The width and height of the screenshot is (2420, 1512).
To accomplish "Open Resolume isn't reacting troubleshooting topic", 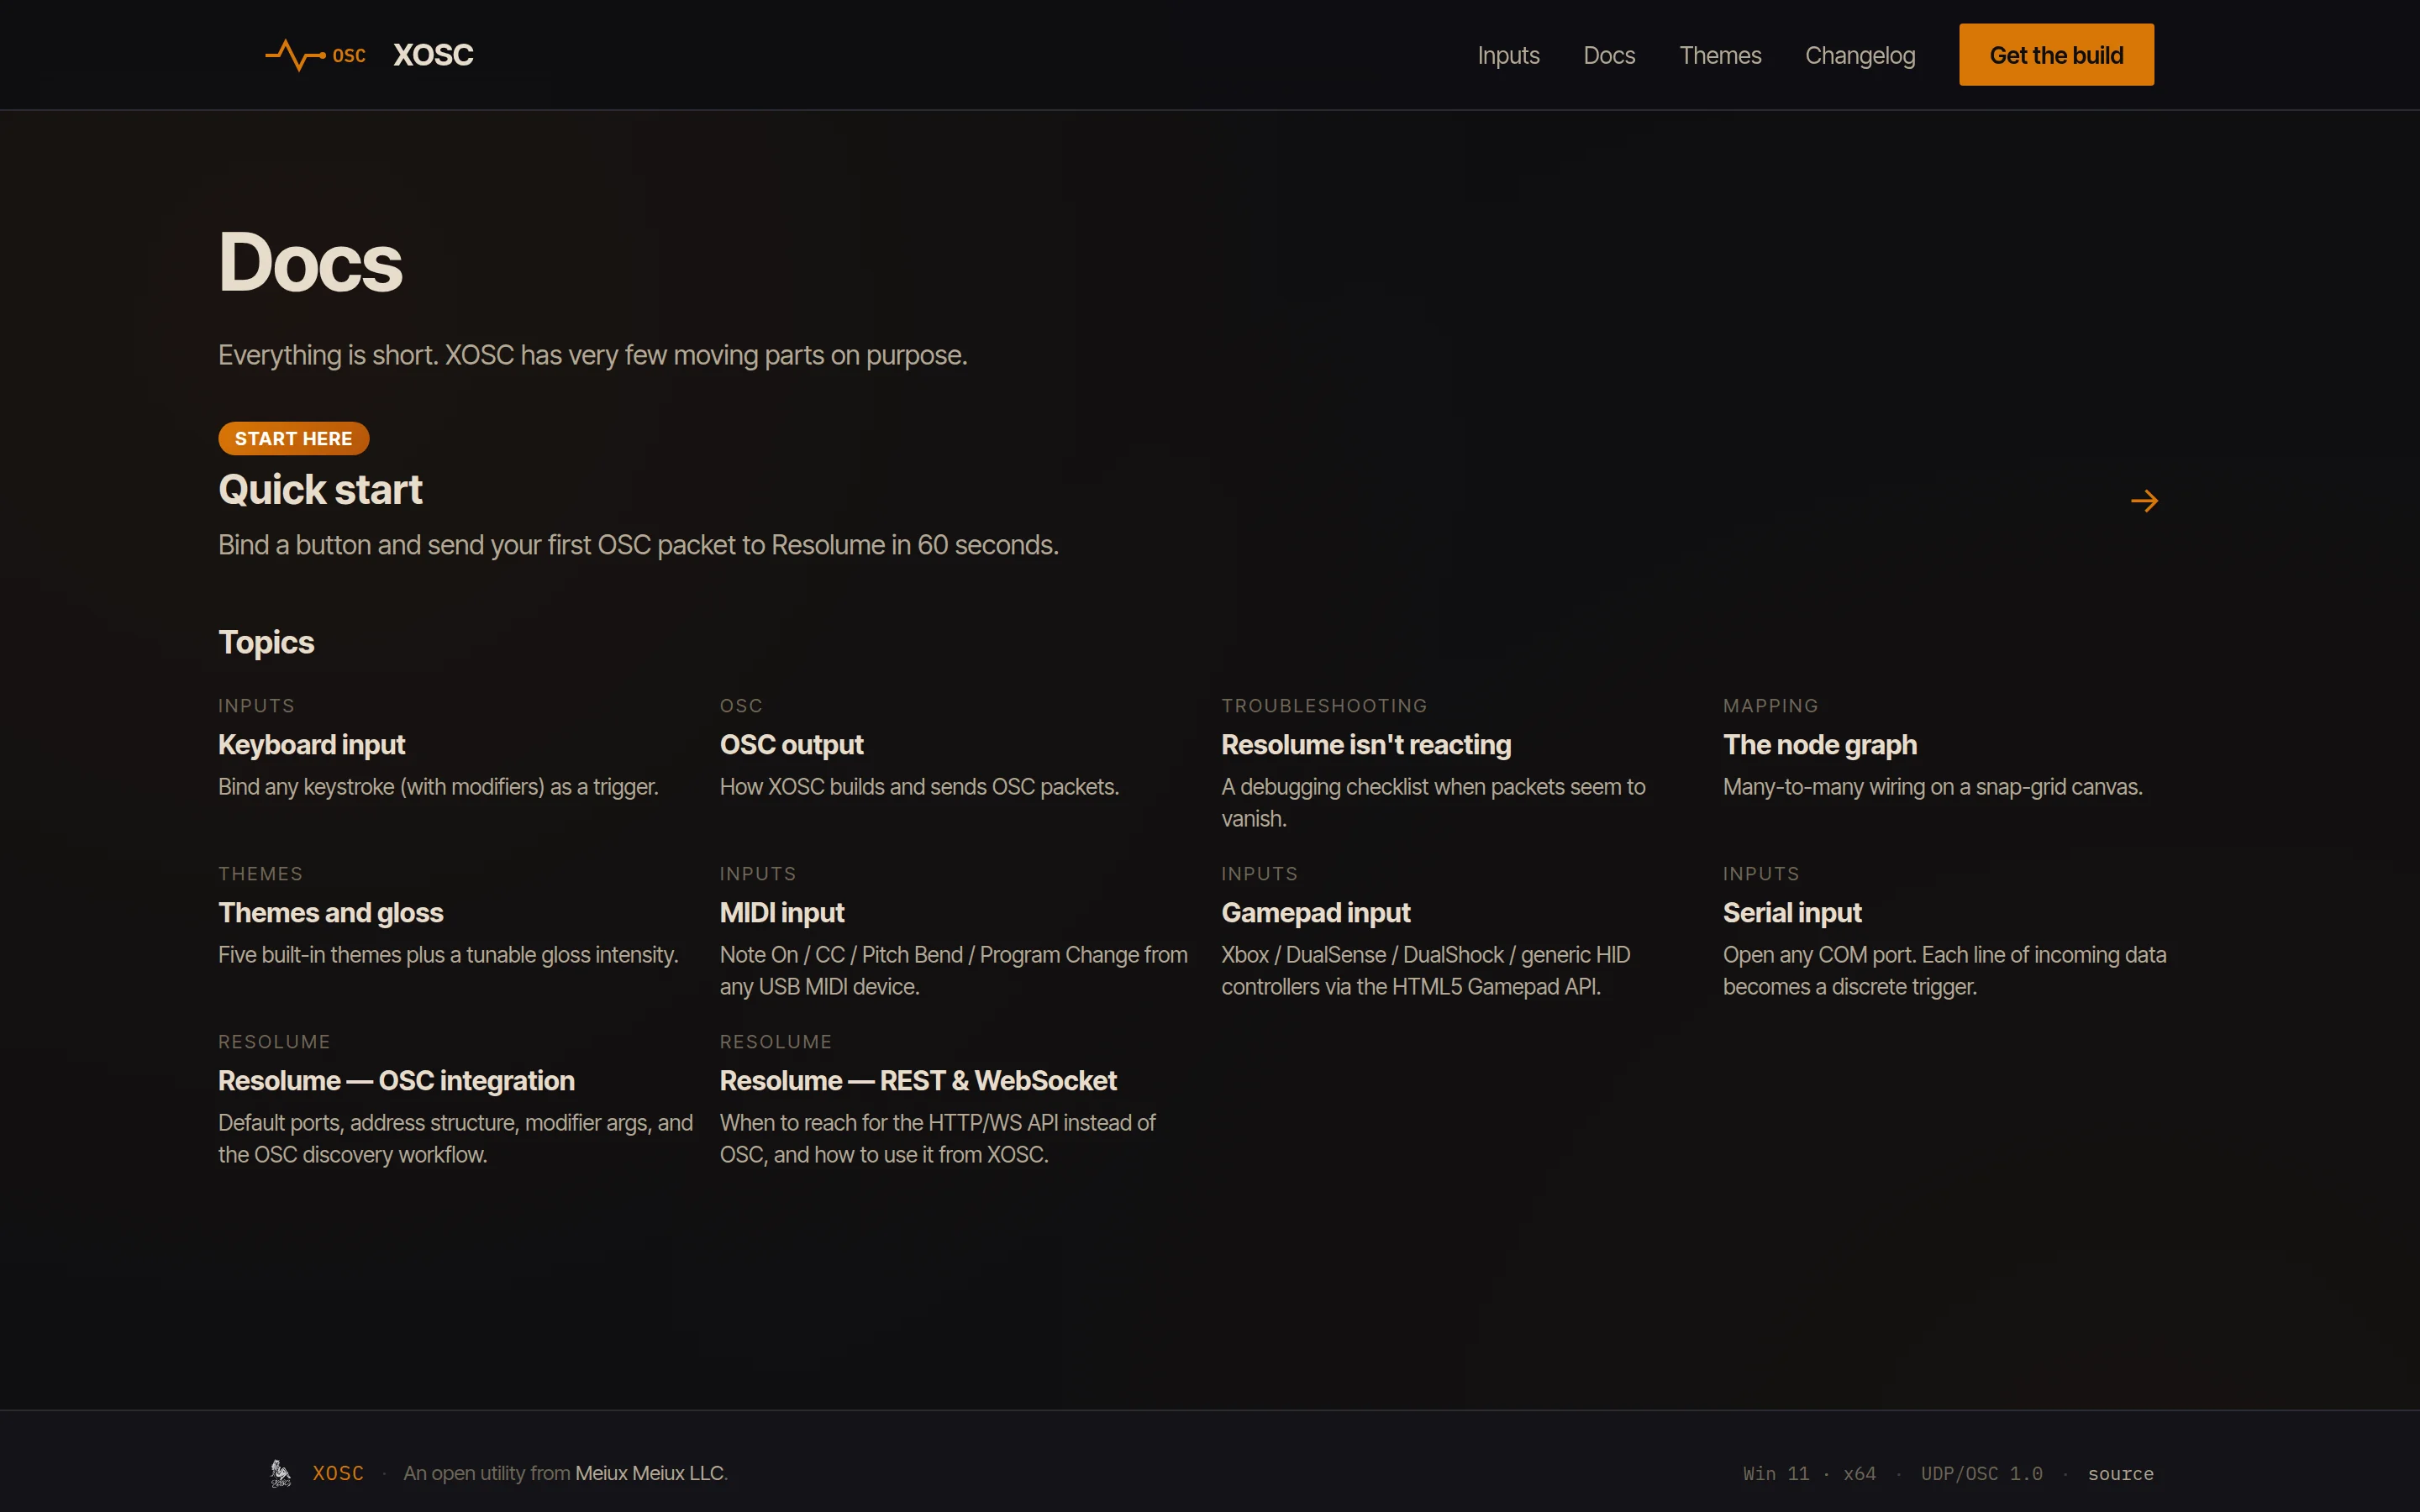I will pyautogui.click(x=1366, y=745).
